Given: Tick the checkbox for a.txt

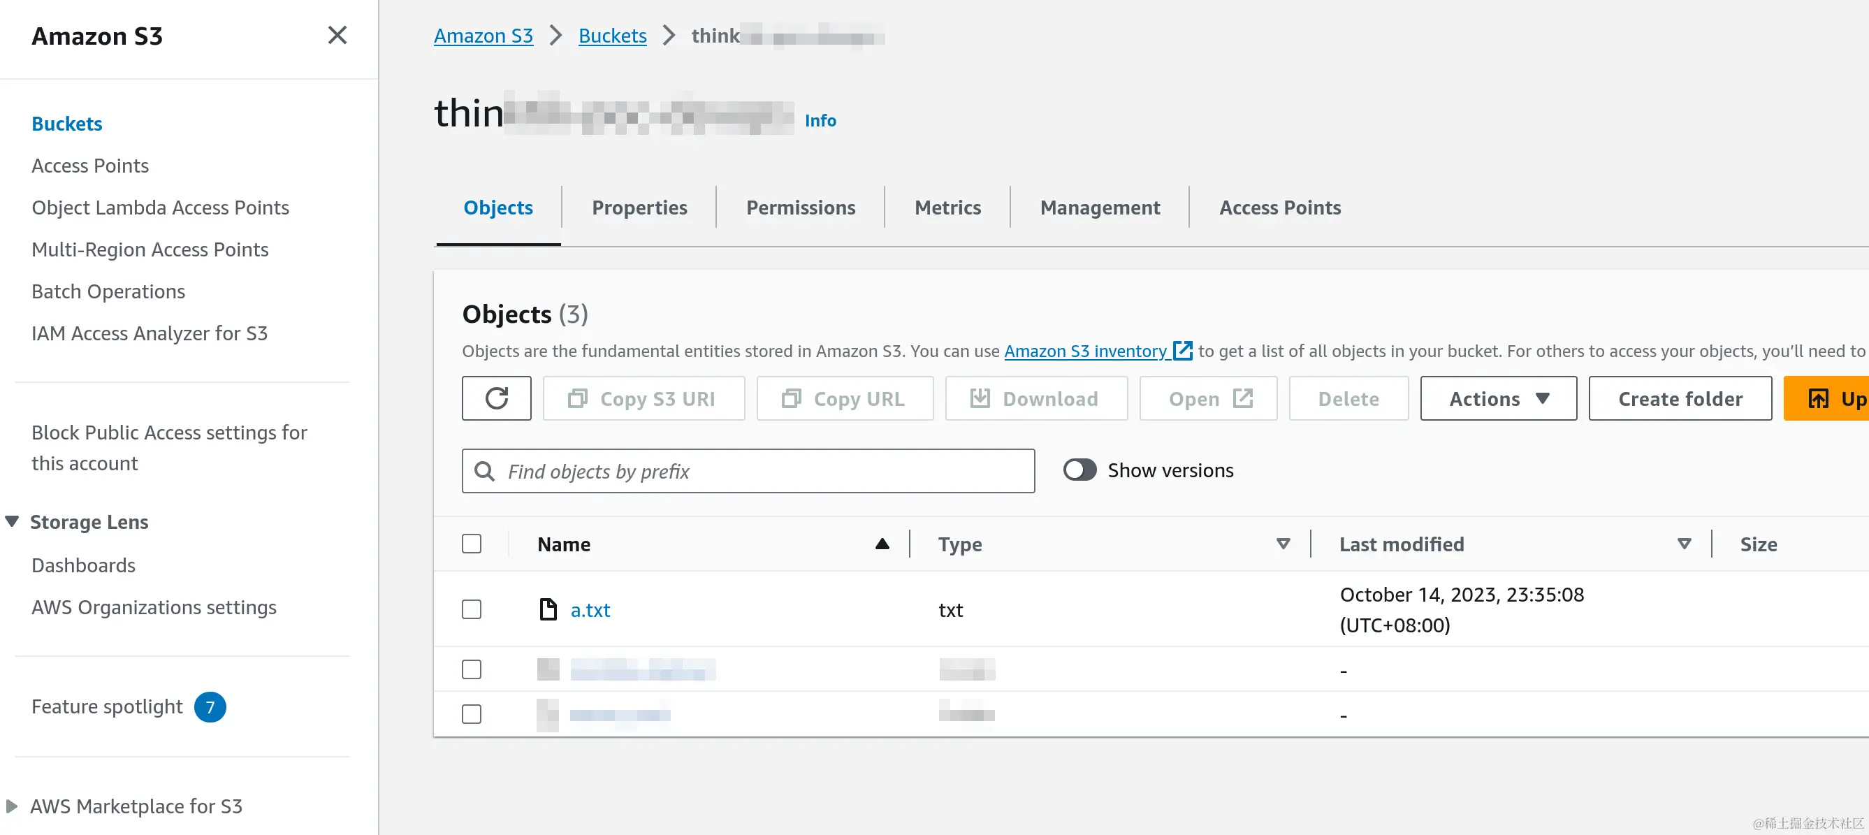Looking at the screenshot, I should point(472,609).
